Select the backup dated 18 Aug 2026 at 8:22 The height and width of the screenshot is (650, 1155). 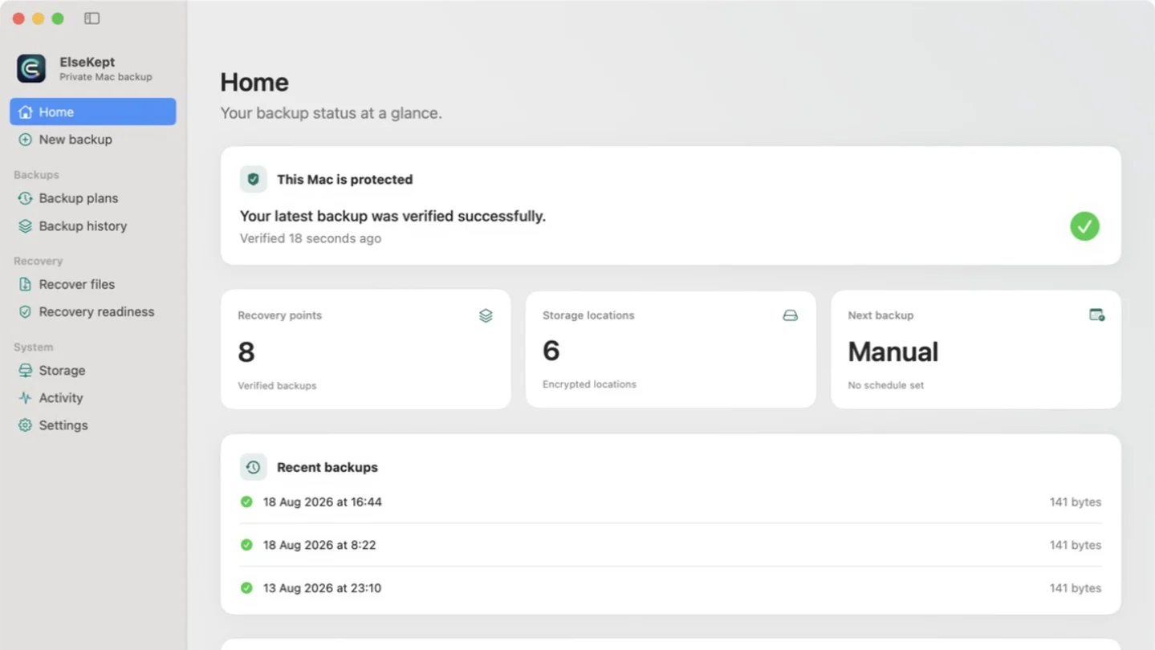[x=671, y=545]
